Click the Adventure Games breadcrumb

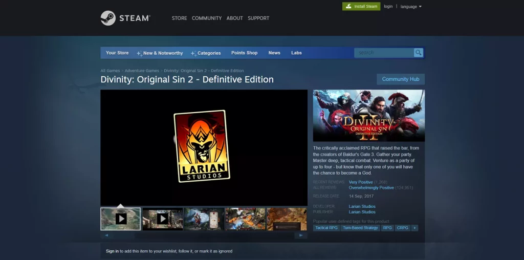[142, 71]
